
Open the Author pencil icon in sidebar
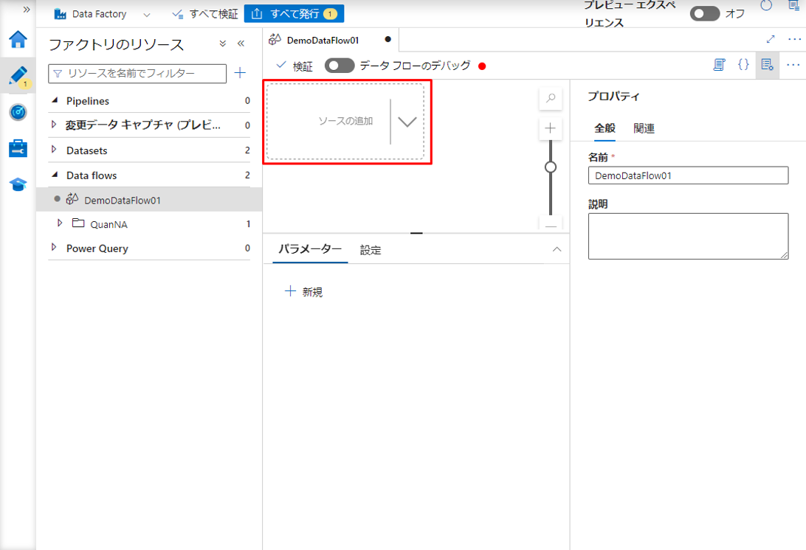[18, 75]
